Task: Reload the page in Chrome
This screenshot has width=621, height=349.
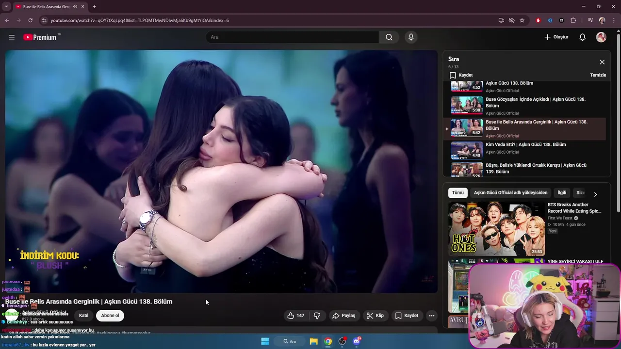Action: [x=30, y=20]
